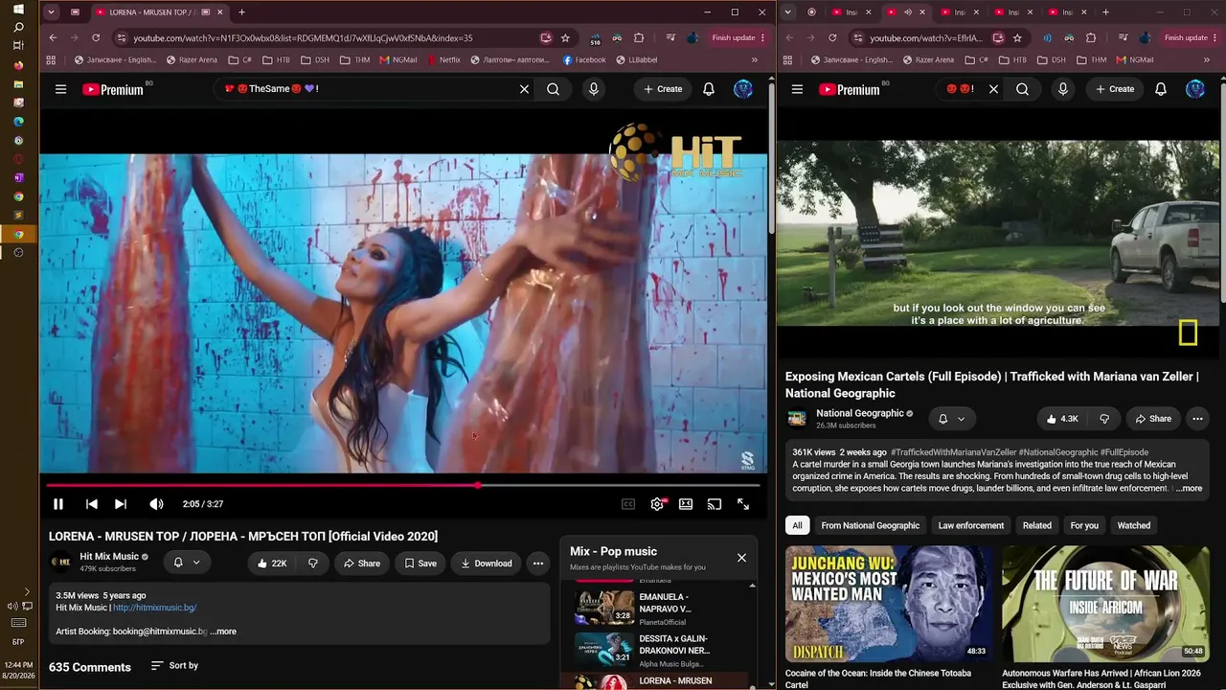Select the For you chip
The image size is (1226, 690).
tap(1084, 525)
